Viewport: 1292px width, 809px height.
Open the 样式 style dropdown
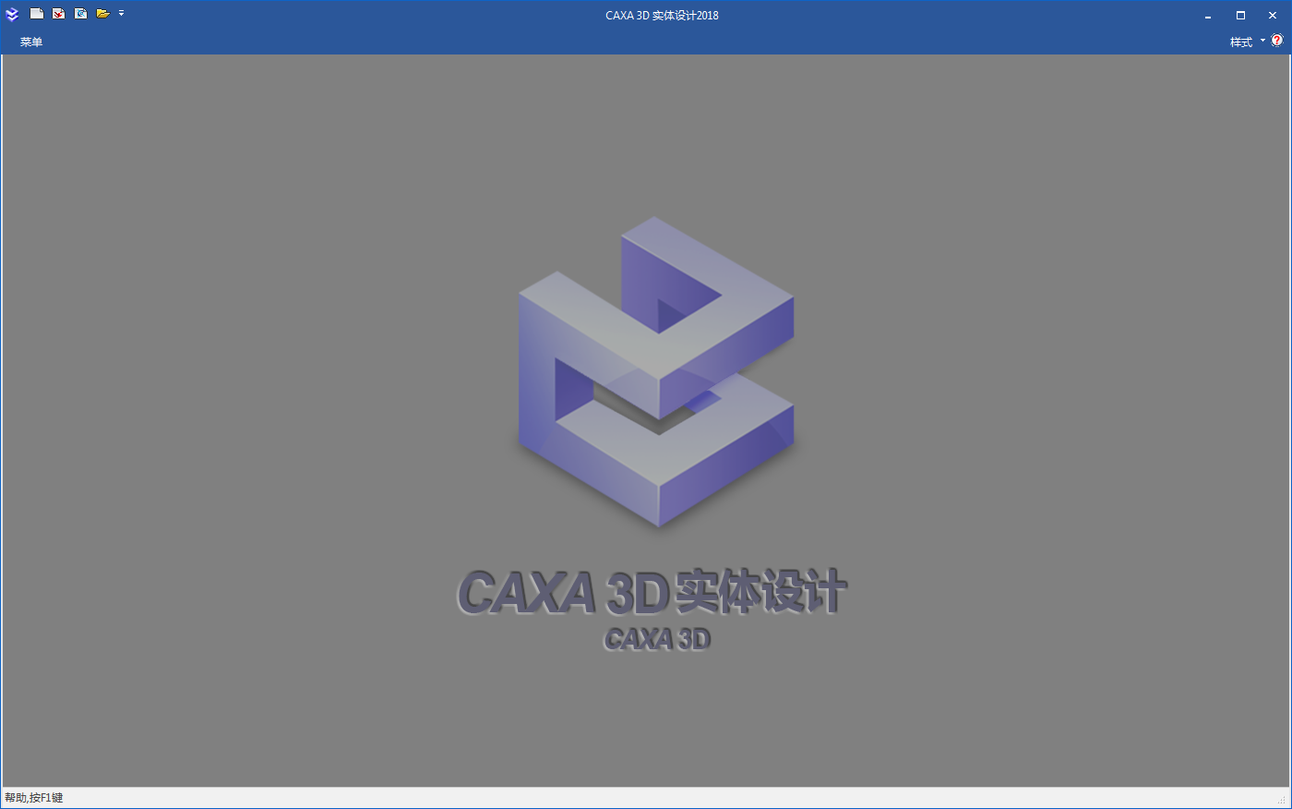1247,42
